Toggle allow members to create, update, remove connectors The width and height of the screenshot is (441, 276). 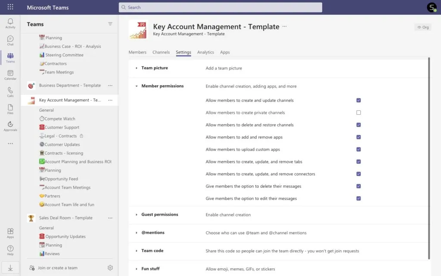point(359,174)
